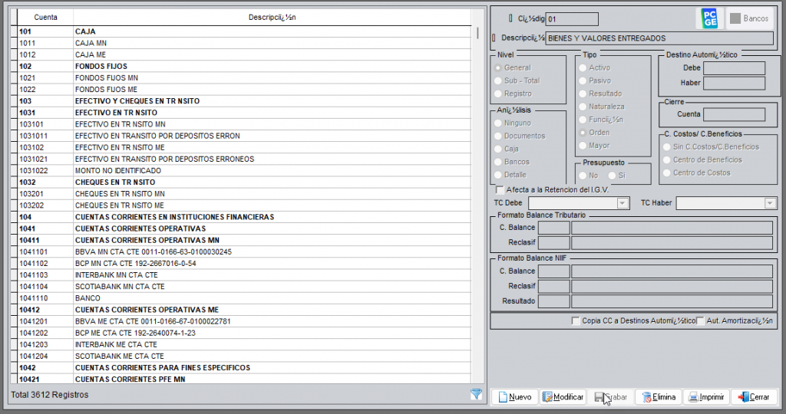Print the list with Imprimir

point(706,397)
